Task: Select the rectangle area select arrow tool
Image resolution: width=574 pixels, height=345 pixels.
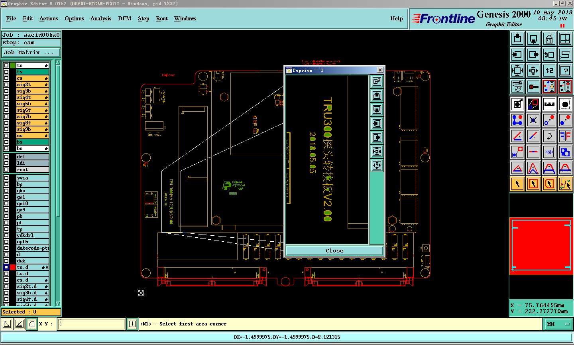Action: pyautogui.click(x=533, y=184)
